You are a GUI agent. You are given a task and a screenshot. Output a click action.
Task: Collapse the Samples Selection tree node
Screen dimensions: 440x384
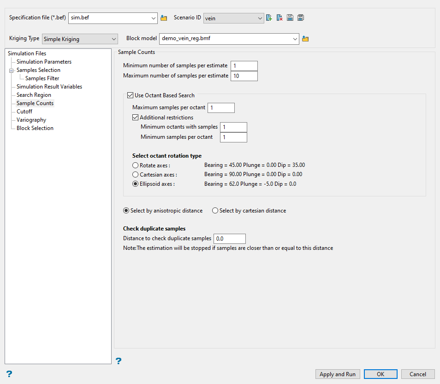coord(10,71)
